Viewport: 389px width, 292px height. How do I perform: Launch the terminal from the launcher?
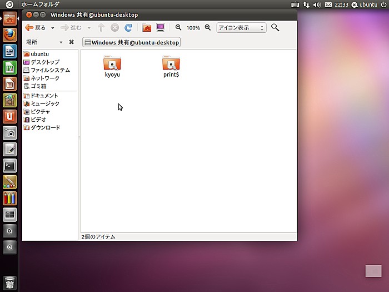[9, 166]
